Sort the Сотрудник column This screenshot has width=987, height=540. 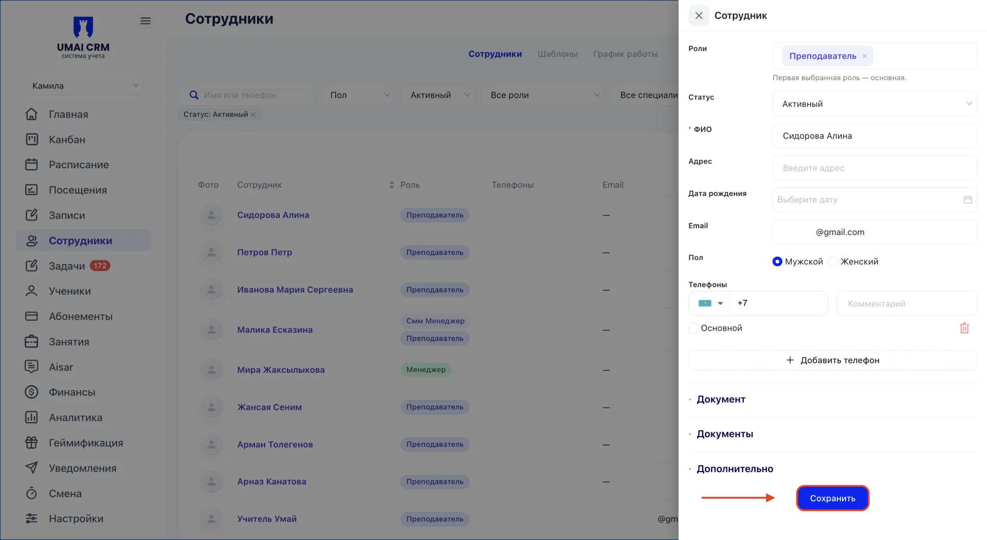(391, 185)
